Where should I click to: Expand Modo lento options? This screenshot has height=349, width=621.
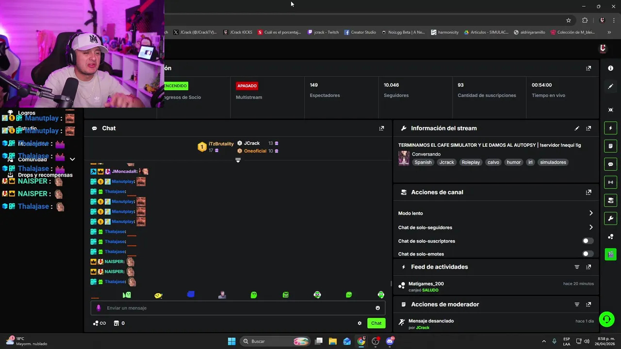[590, 213]
